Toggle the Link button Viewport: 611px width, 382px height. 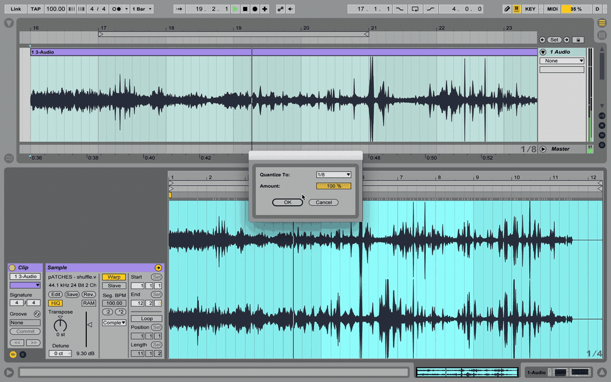pos(16,9)
